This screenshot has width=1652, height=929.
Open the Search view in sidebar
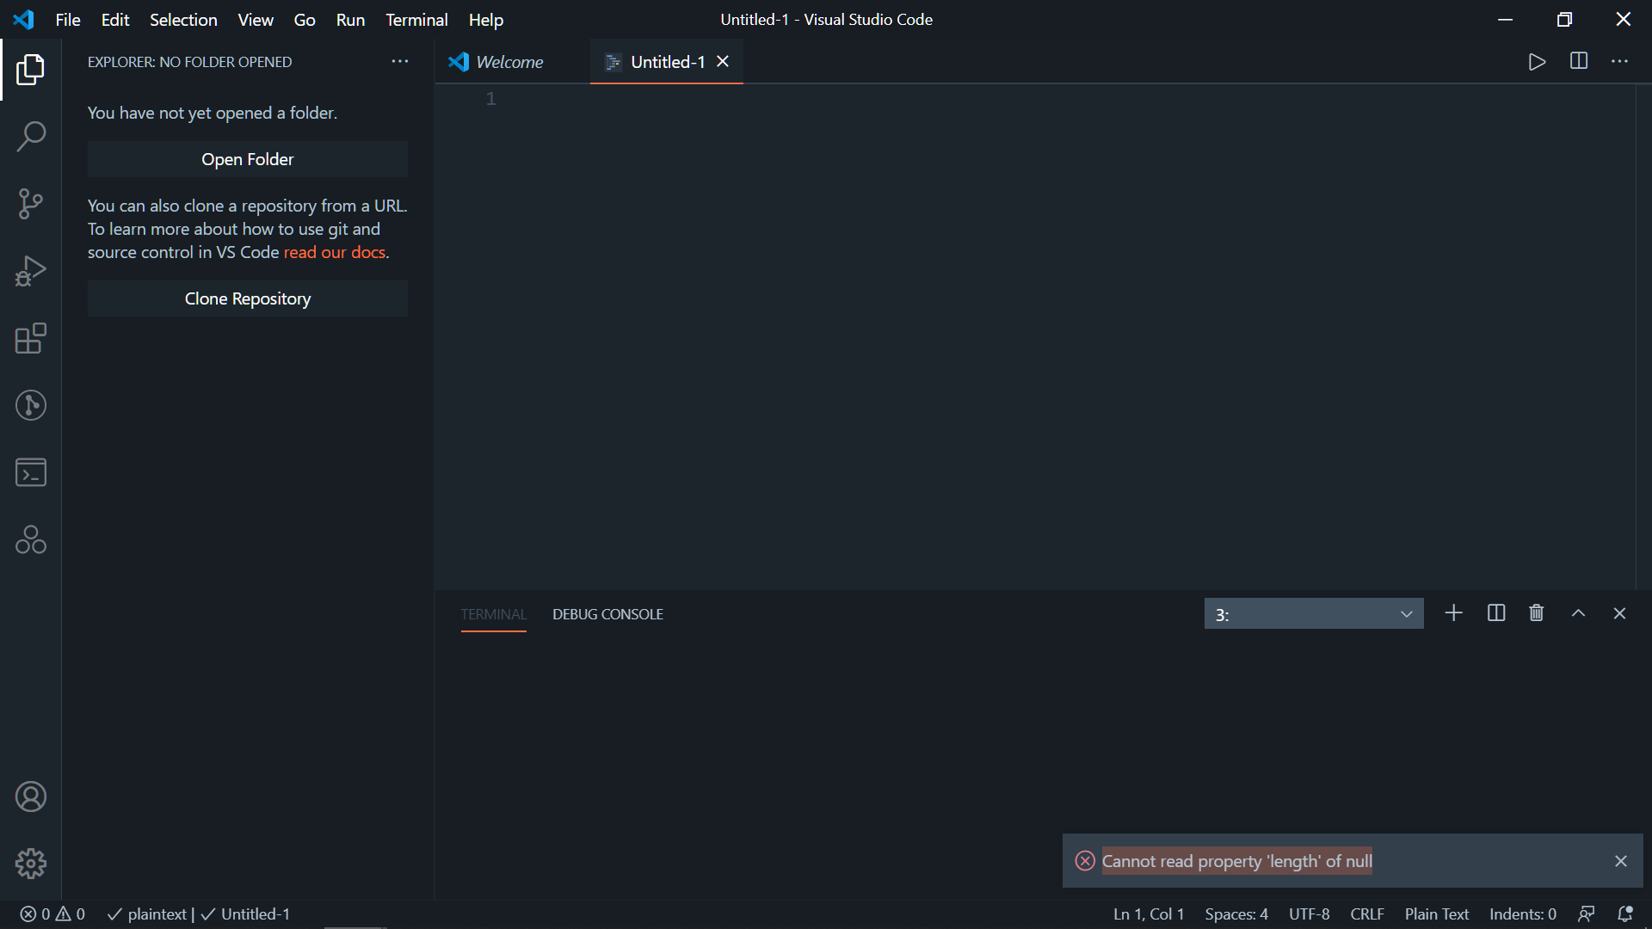click(31, 136)
